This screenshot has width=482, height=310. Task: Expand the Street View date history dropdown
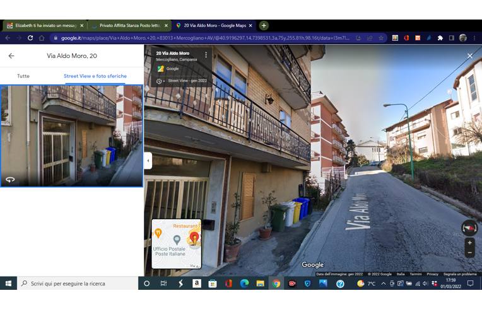click(x=161, y=81)
